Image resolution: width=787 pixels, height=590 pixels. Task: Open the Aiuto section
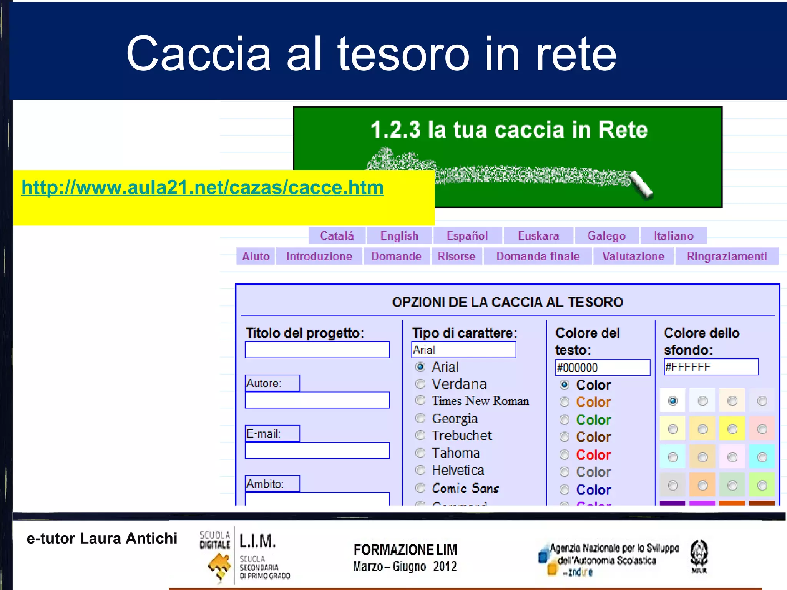pos(256,256)
